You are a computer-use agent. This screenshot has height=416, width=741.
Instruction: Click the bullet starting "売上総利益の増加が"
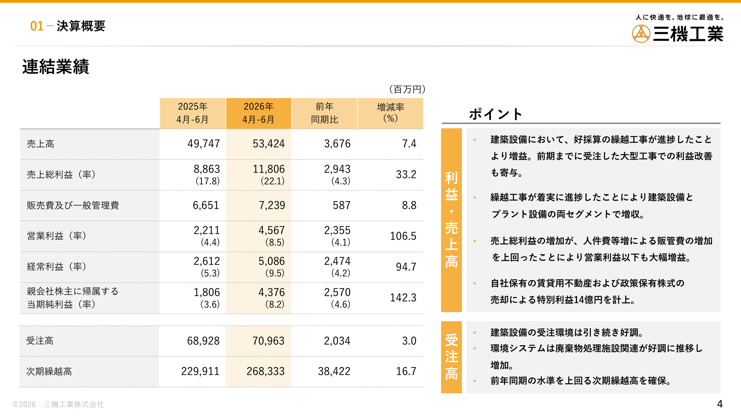click(x=601, y=249)
